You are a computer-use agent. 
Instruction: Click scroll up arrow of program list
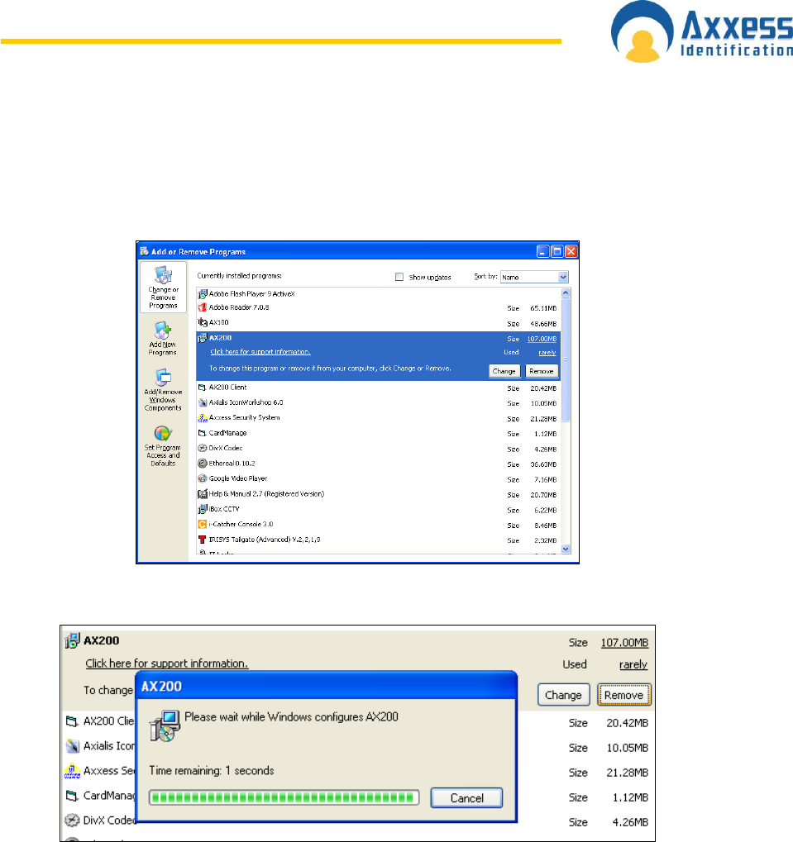pyautogui.click(x=566, y=293)
